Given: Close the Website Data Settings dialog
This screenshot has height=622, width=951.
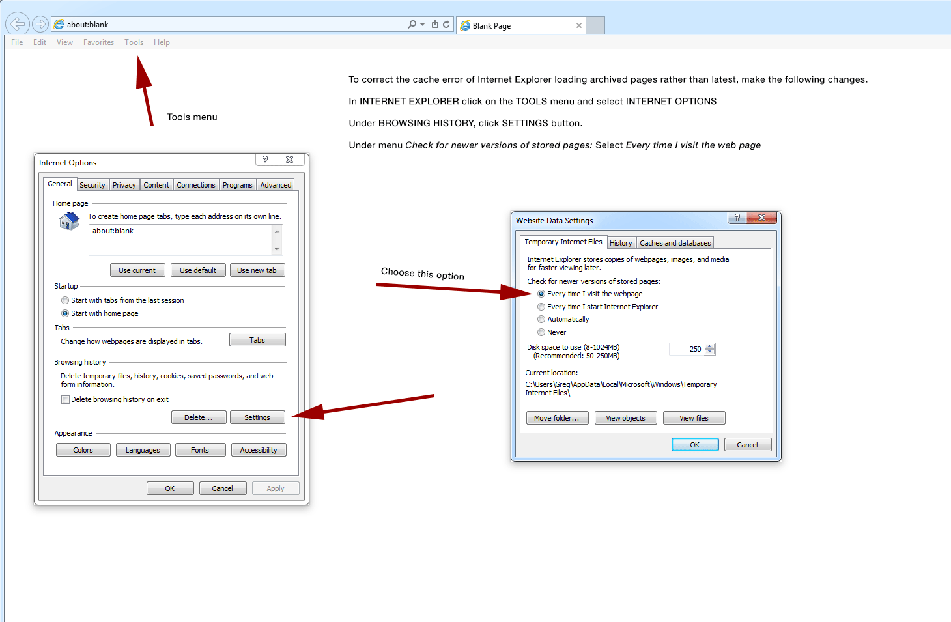Looking at the screenshot, I should click(x=761, y=218).
